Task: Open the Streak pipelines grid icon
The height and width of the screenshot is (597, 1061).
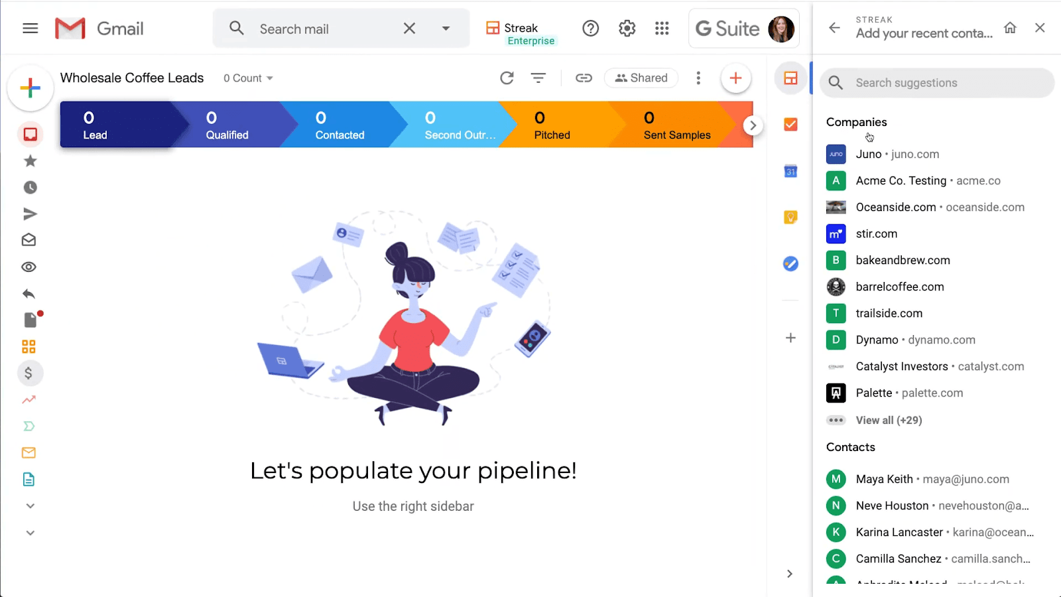Action: [x=29, y=346]
